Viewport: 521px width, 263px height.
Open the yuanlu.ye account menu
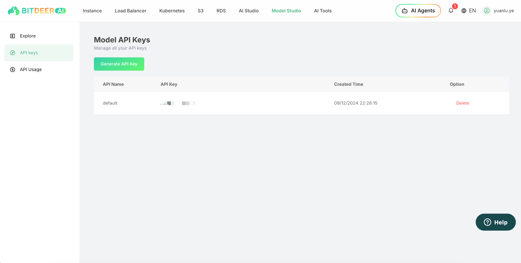click(504, 11)
